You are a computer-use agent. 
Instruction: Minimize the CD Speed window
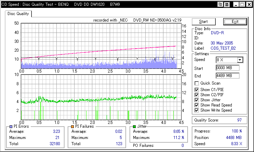pyautogui.click(x=236, y=4)
